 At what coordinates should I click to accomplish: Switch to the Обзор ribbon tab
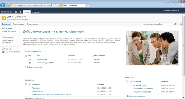point(27,12)
